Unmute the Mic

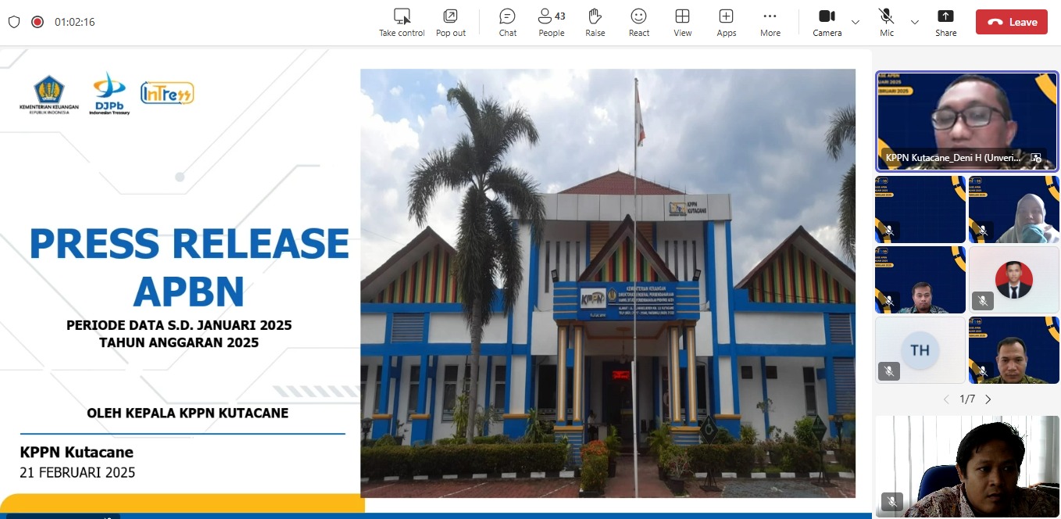coord(886,21)
